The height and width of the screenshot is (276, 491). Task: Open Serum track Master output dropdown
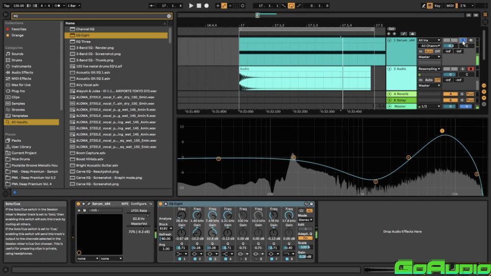click(x=429, y=57)
